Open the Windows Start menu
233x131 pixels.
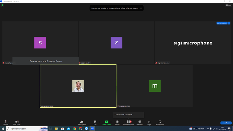point(3,128)
